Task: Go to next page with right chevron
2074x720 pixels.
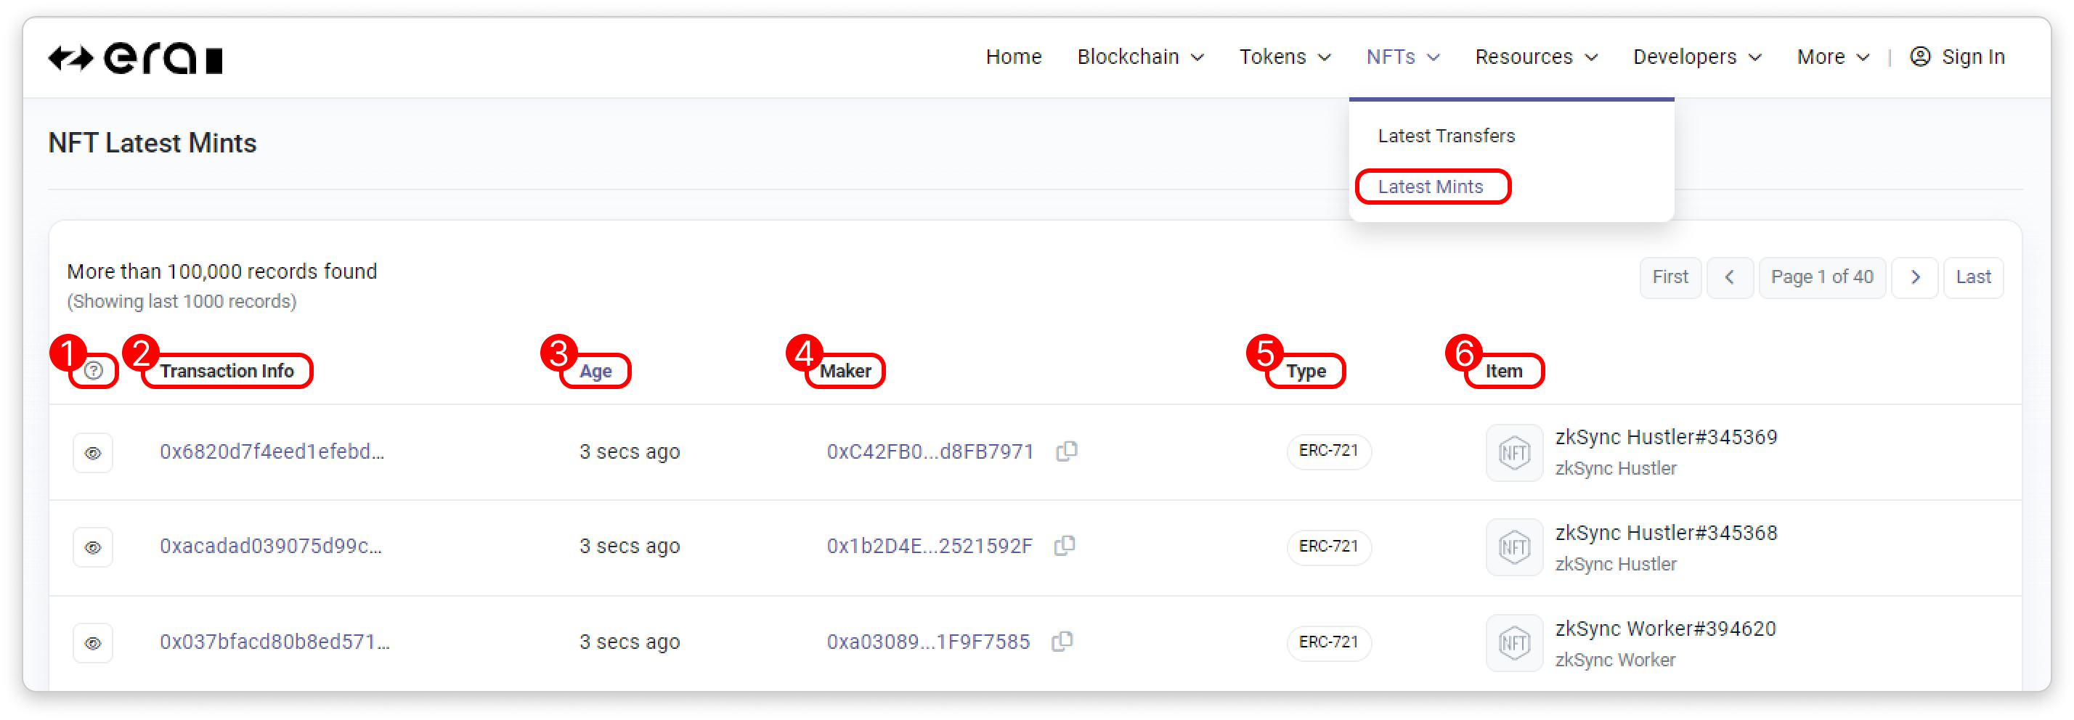Action: click(x=1914, y=277)
